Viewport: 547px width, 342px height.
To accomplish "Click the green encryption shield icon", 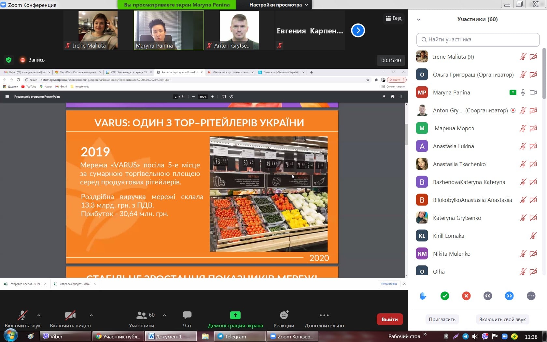I will pos(9,60).
